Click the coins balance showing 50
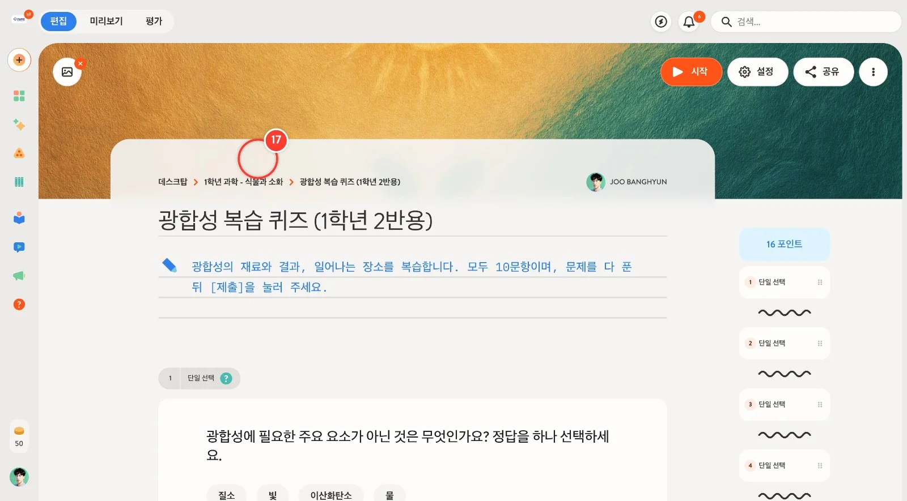907x501 pixels. [x=19, y=436]
